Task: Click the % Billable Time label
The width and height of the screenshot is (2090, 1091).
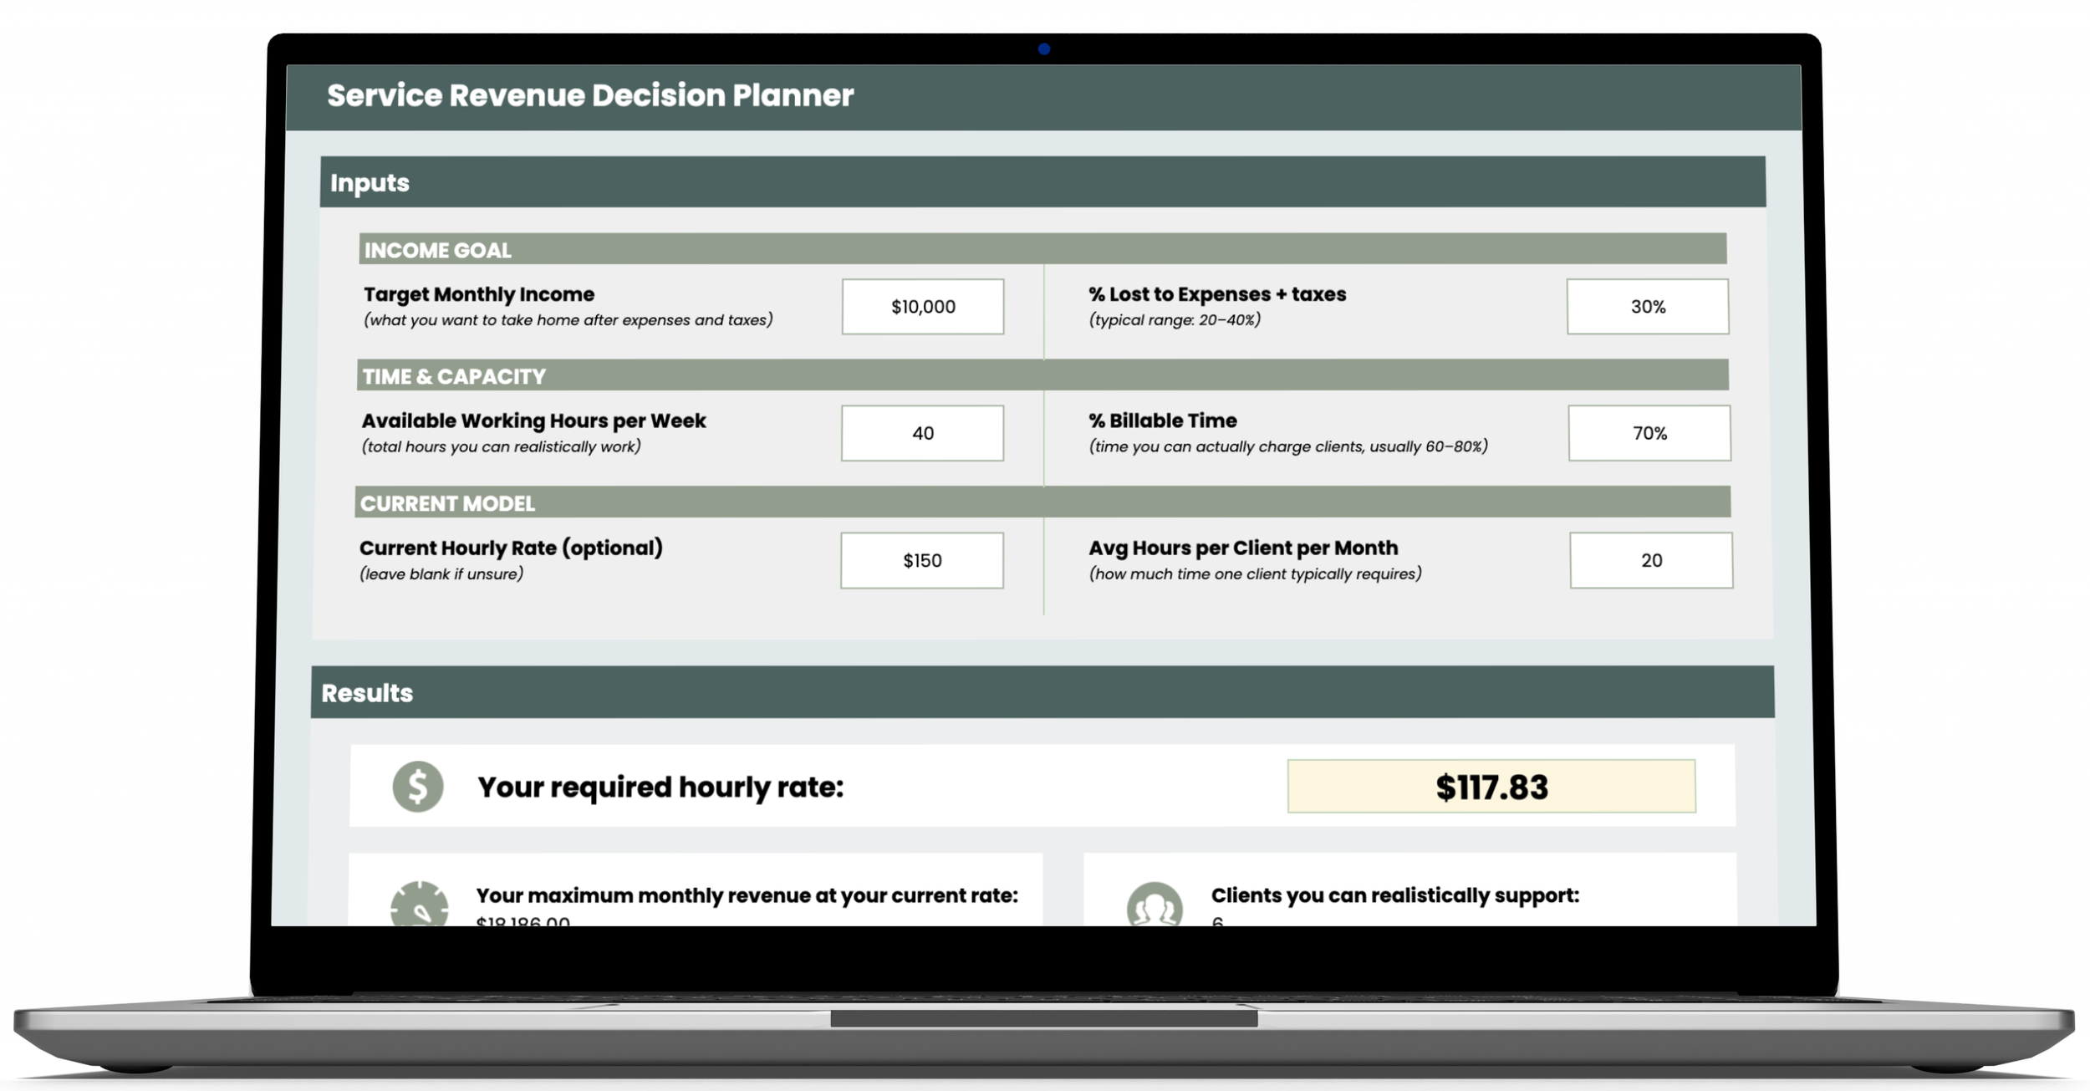Action: click(1162, 421)
